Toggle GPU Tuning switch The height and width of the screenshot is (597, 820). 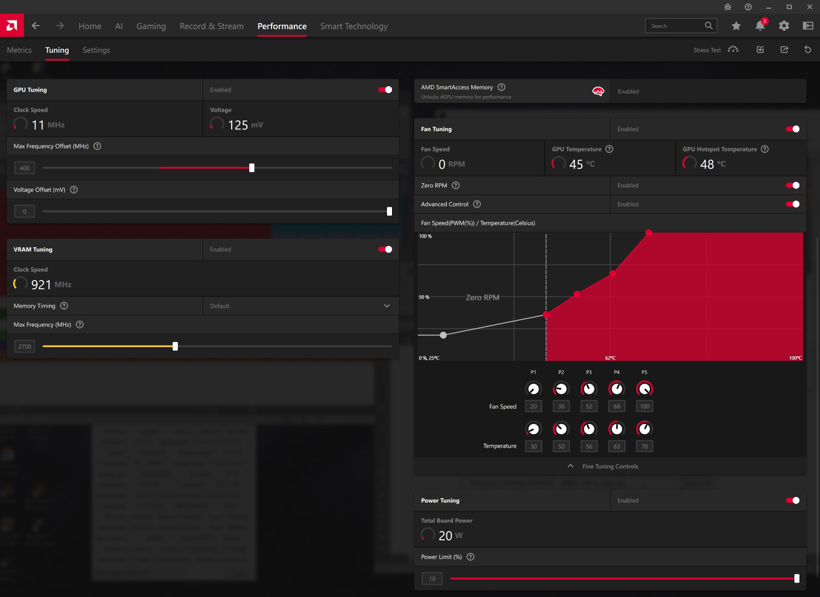385,90
